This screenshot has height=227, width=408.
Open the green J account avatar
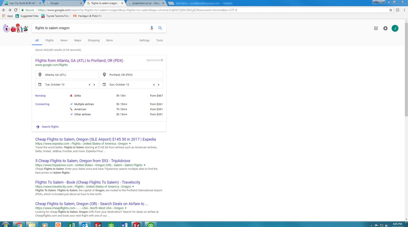[x=395, y=28]
